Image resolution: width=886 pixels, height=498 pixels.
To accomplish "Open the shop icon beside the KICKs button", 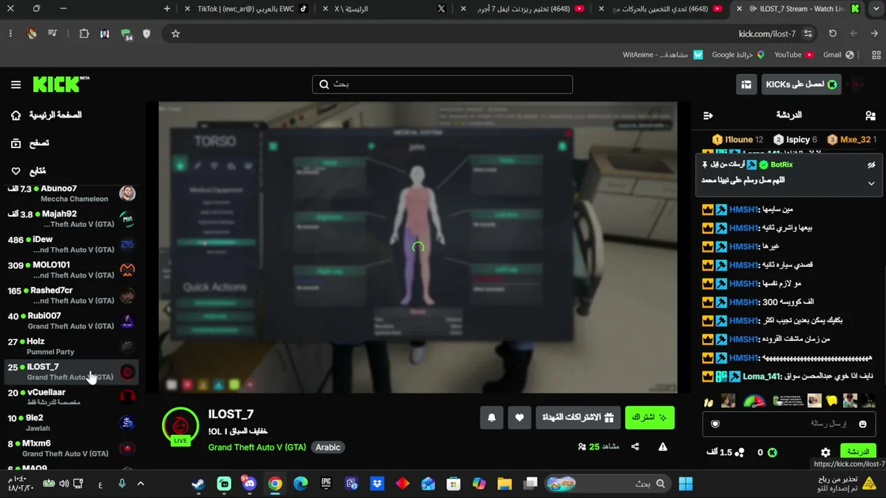I will pyautogui.click(x=746, y=84).
